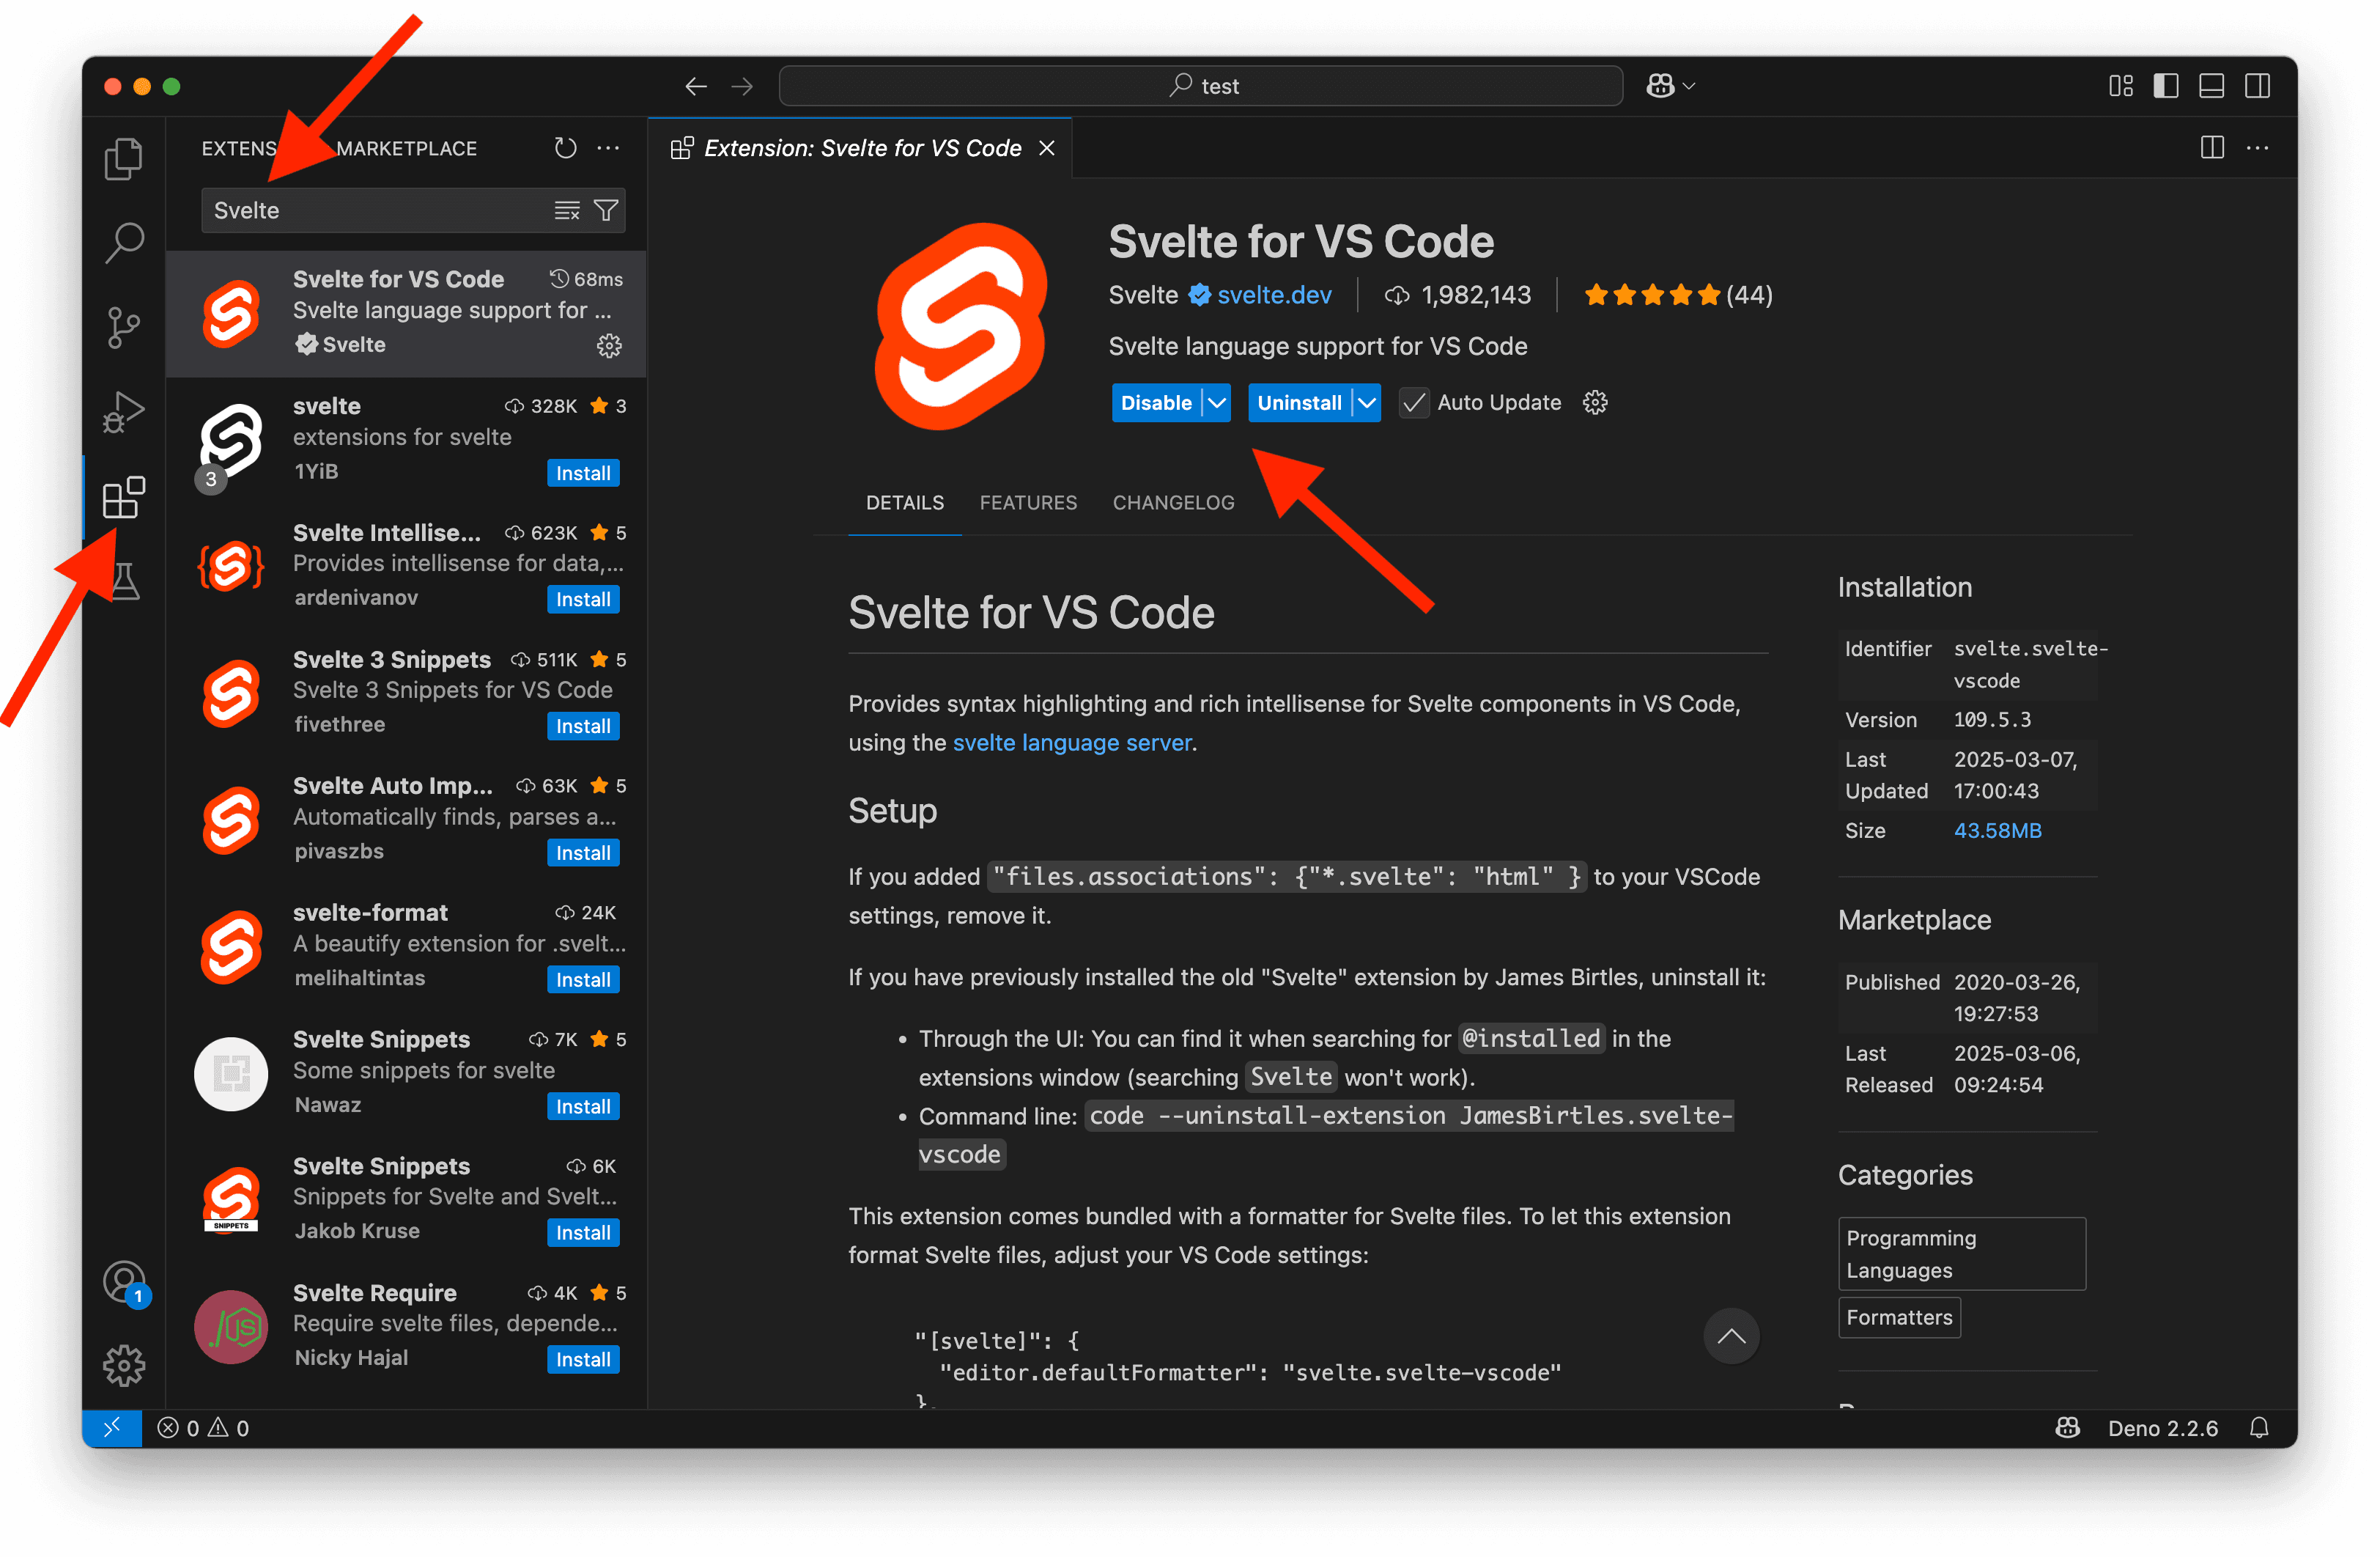Viewport: 2380px width, 1557px height.
Task: Install Svelte Intellisense by ardenivanov
Action: [x=583, y=600]
